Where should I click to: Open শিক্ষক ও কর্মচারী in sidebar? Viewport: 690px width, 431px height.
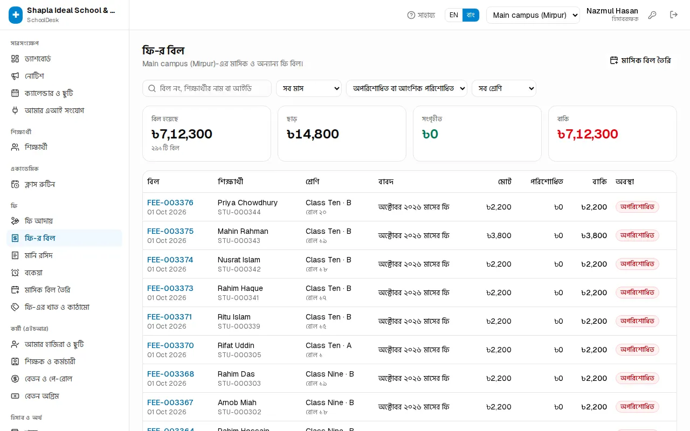64,362
